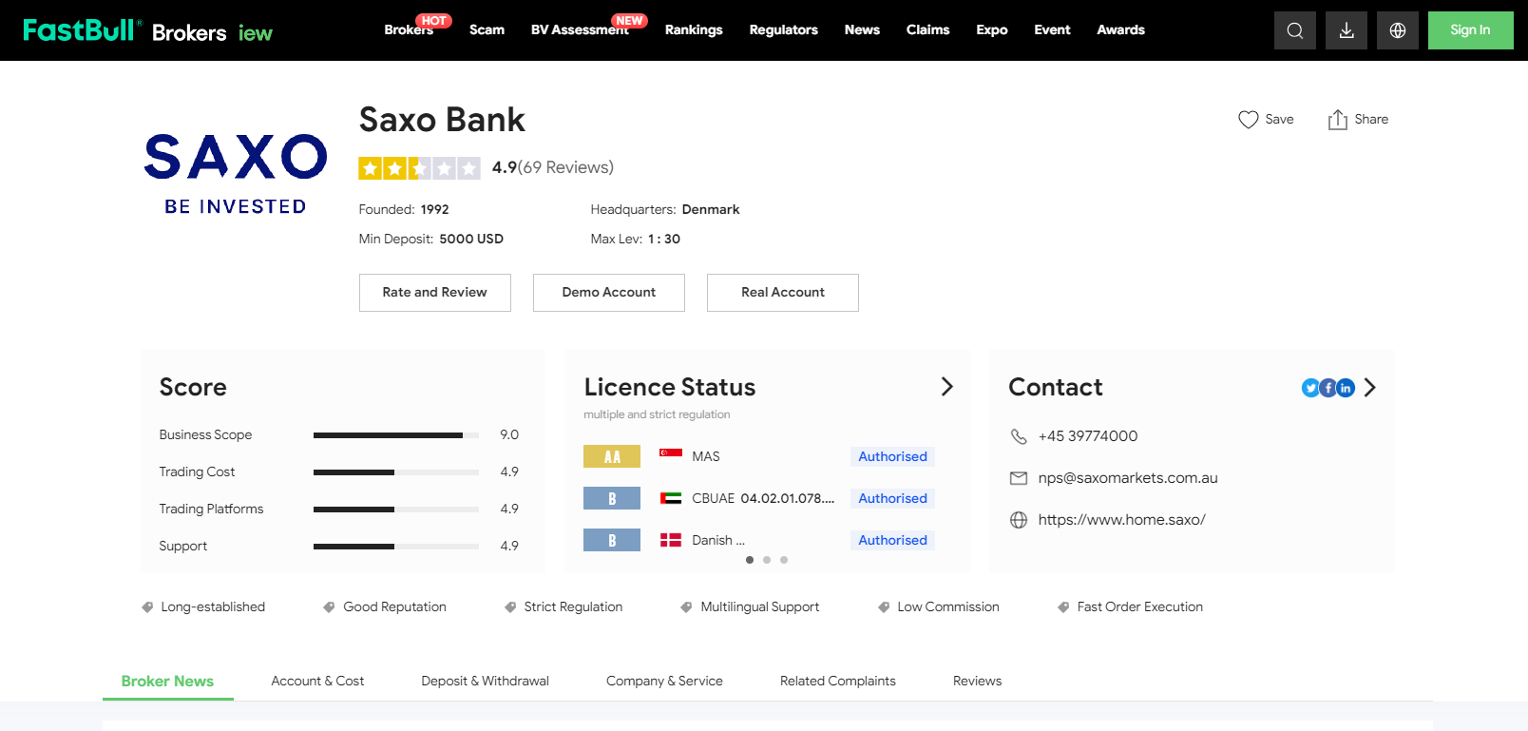Open Rankings in the top menu
Viewport: 1528px width, 731px height.
click(x=694, y=30)
